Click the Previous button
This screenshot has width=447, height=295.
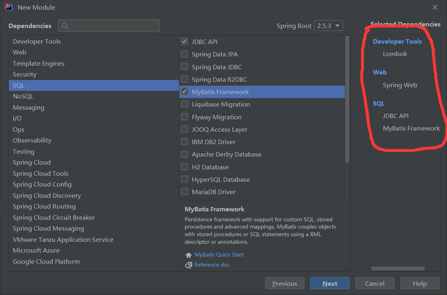(284, 283)
